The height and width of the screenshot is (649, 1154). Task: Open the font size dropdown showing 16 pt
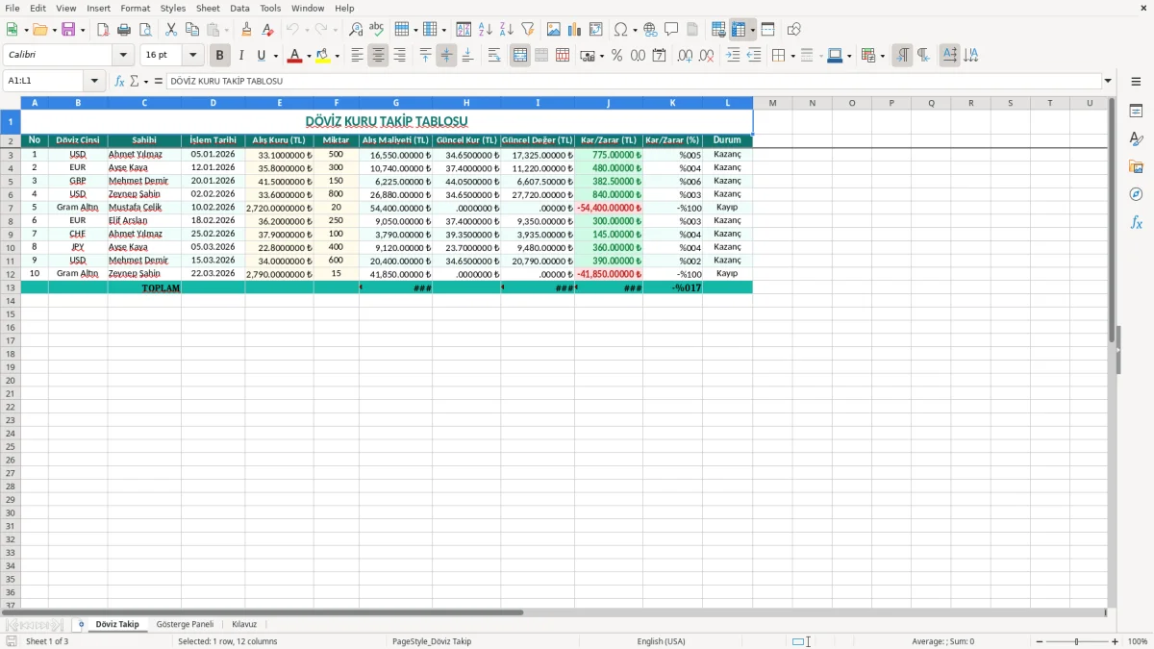coord(193,56)
